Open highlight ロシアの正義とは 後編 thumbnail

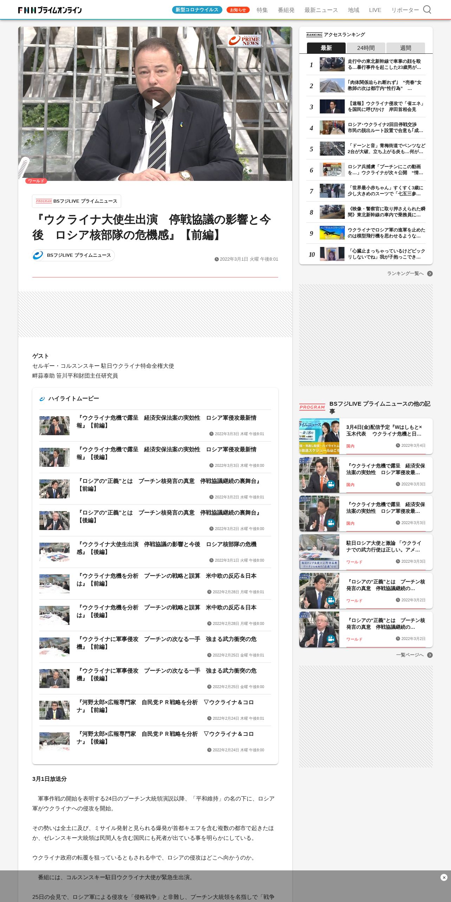pyautogui.click(x=54, y=521)
